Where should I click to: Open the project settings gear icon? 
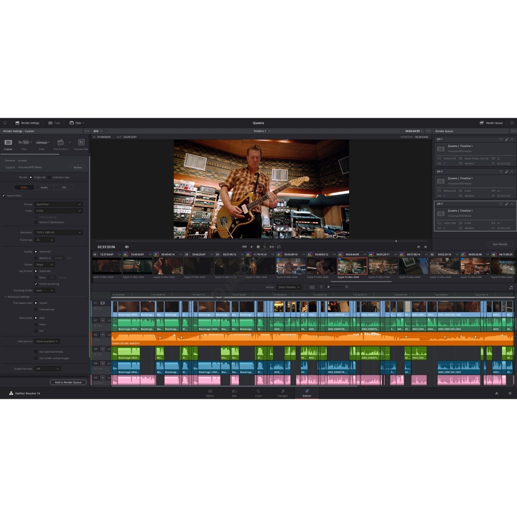510,393
